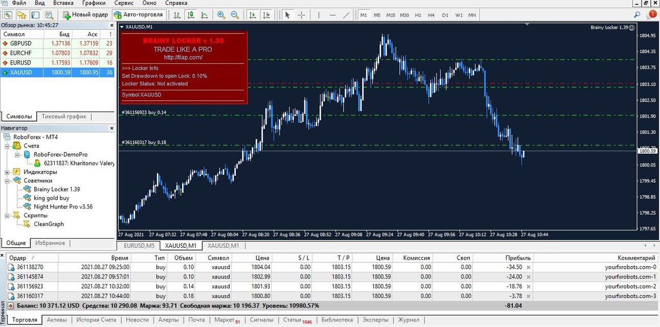Open the Журнал terminal tab
The width and height of the screenshot is (660, 327).
point(409,320)
